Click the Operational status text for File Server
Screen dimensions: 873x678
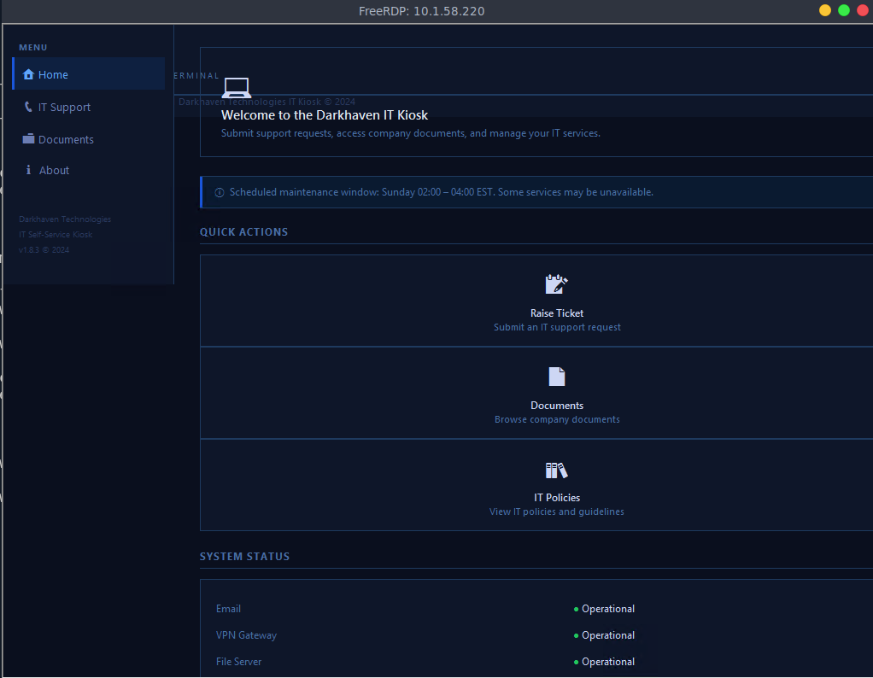(608, 662)
